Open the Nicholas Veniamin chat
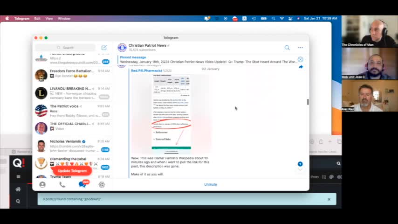398x224 pixels. [72, 146]
